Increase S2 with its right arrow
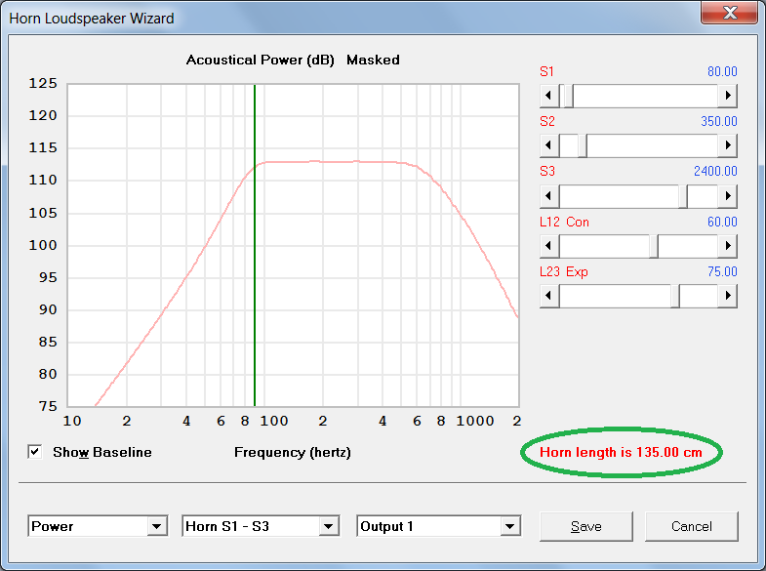This screenshot has width=766, height=571. [x=727, y=145]
